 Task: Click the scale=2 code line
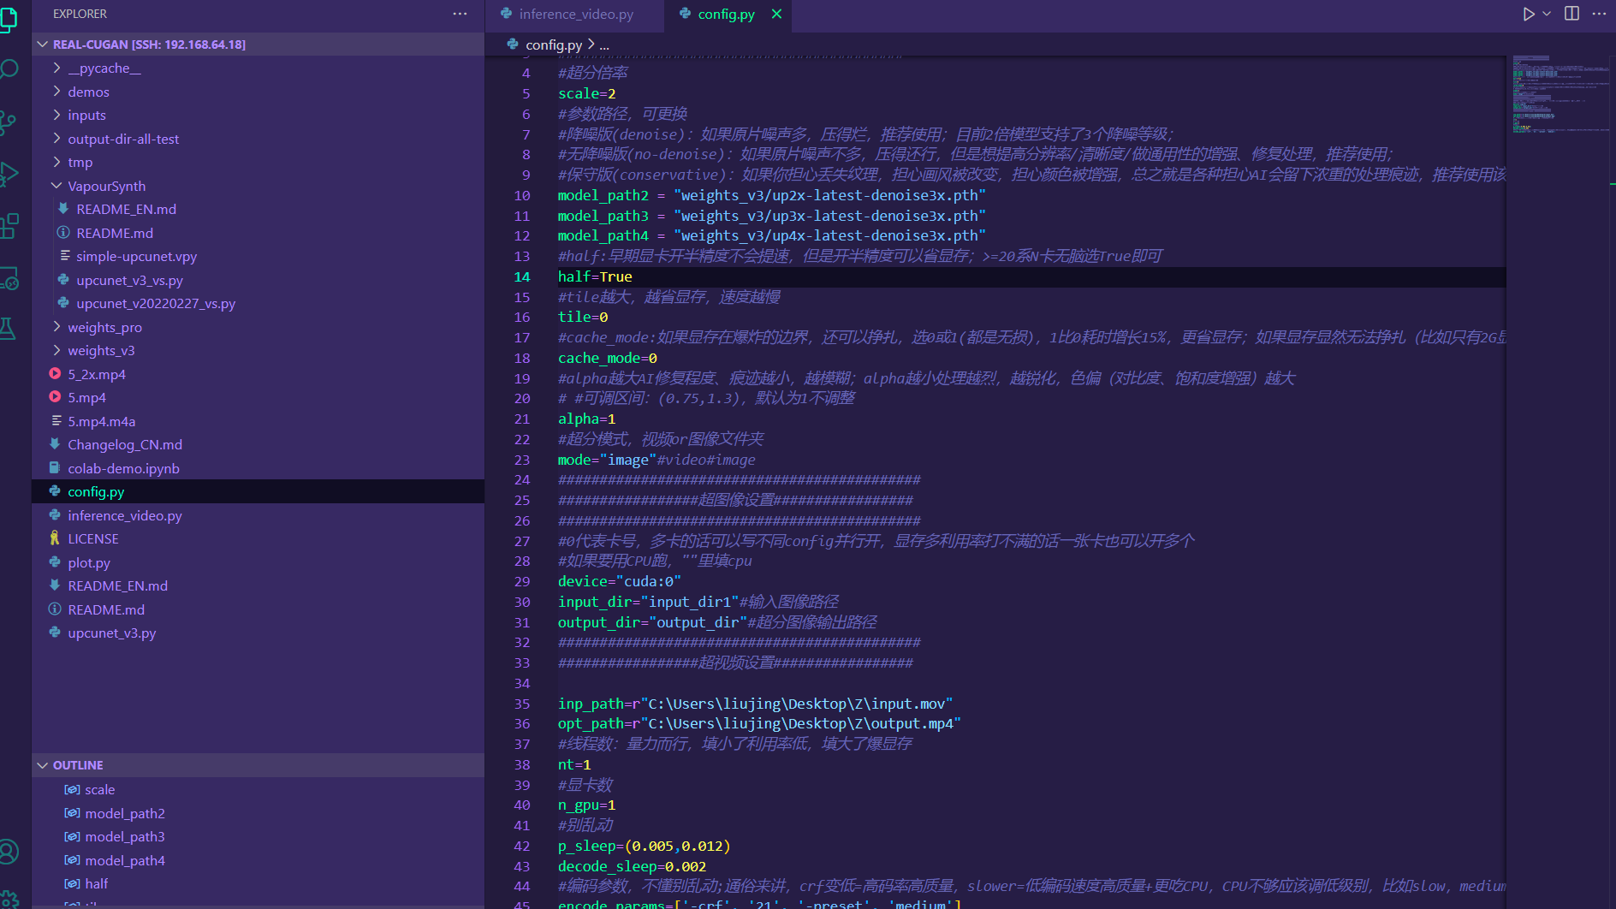click(x=587, y=93)
